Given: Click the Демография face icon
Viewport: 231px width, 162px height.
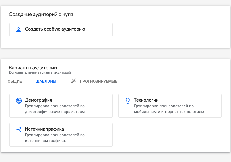Looking at the screenshot, I should click(x=19, y=101).
